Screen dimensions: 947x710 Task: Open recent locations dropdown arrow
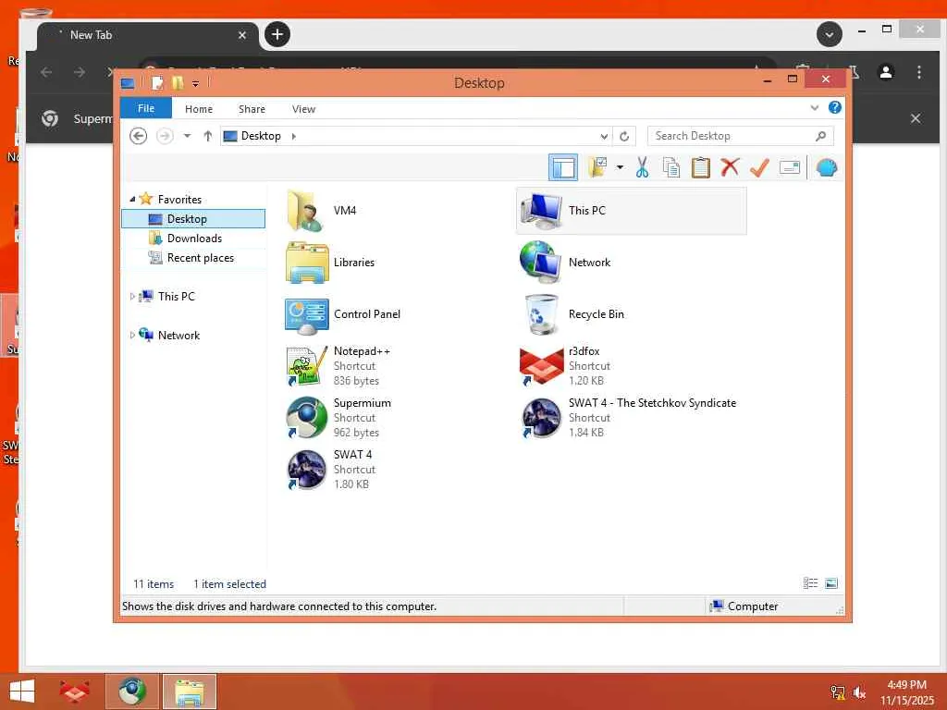point(187,136)
